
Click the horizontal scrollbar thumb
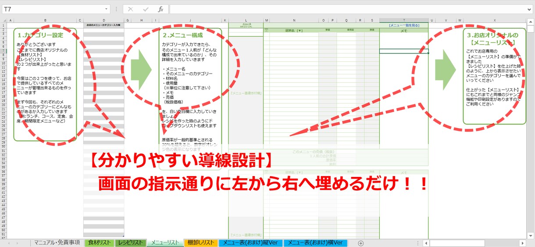pos(457,243)
